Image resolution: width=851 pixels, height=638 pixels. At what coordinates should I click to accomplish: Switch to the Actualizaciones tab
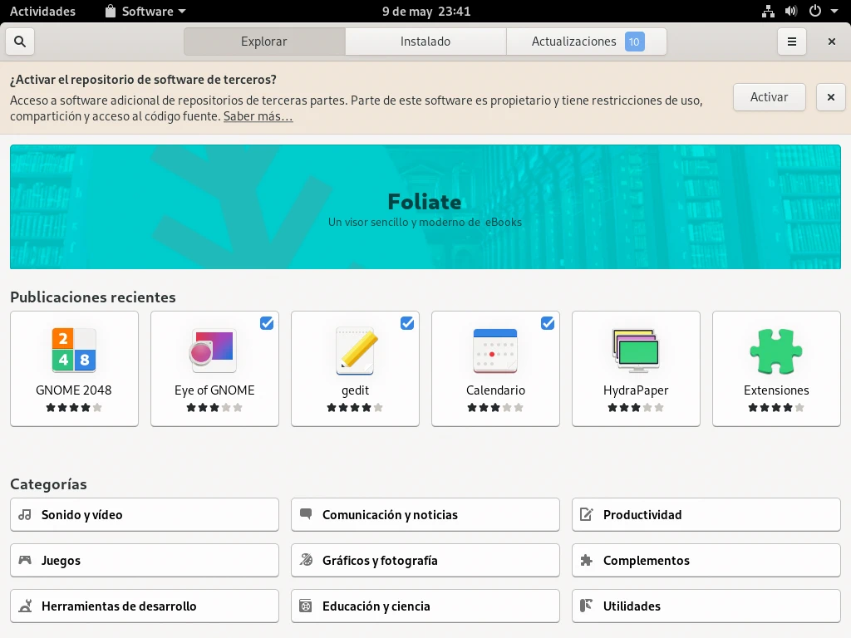(x=586, y=42)
